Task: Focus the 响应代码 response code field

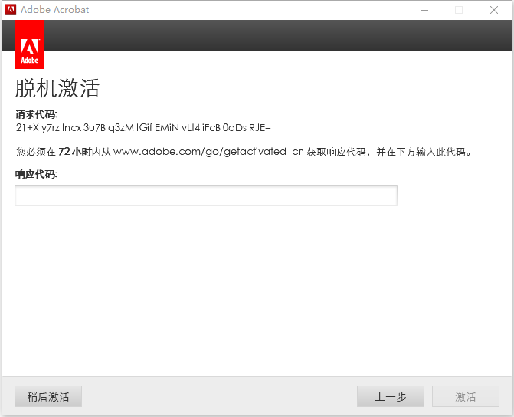Action: click(206, 195)
